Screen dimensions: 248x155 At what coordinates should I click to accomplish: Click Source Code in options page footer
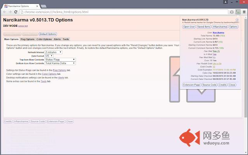38,121
